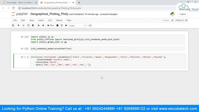Click the In [1]: prompt label
Image resolution: width=199 pixels, height=112 pixels.
(x=25, y=37)
